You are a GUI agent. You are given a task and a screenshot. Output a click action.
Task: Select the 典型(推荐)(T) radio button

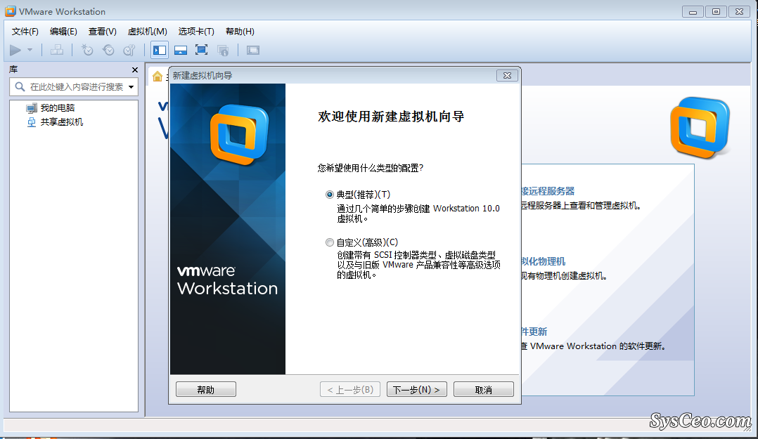pos(330,195)
